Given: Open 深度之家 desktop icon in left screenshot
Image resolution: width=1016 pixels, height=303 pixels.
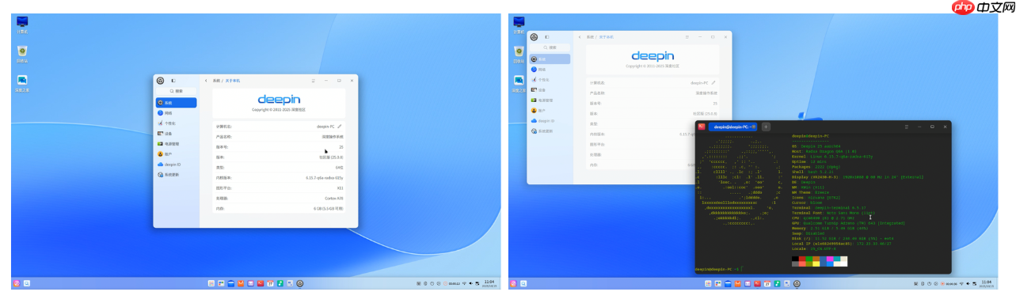Looking at the screenshot, I should coord(22,82).
